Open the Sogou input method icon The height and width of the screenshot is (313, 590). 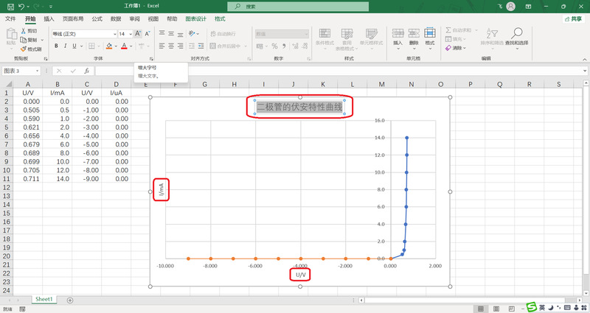tap(532, 307)
